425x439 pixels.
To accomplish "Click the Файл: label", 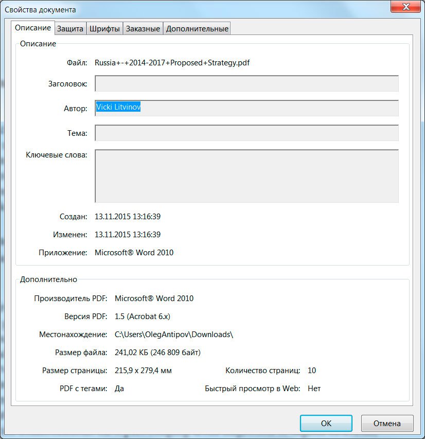I will (x=77, y=63).
